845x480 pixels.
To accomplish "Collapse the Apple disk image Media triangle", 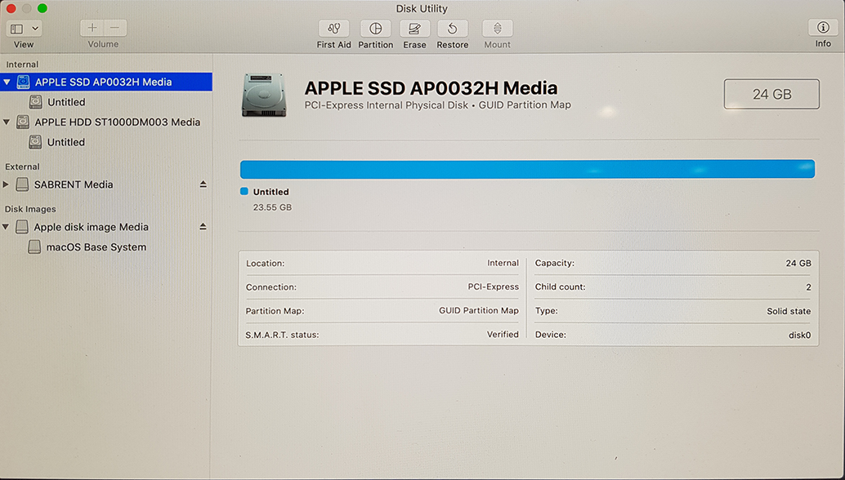I will click(6, 227).
